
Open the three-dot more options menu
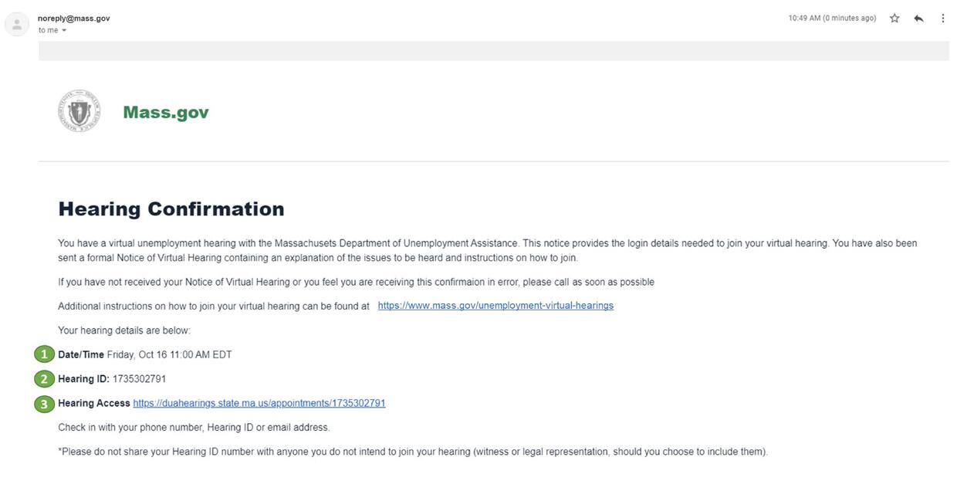pos(942,19)
